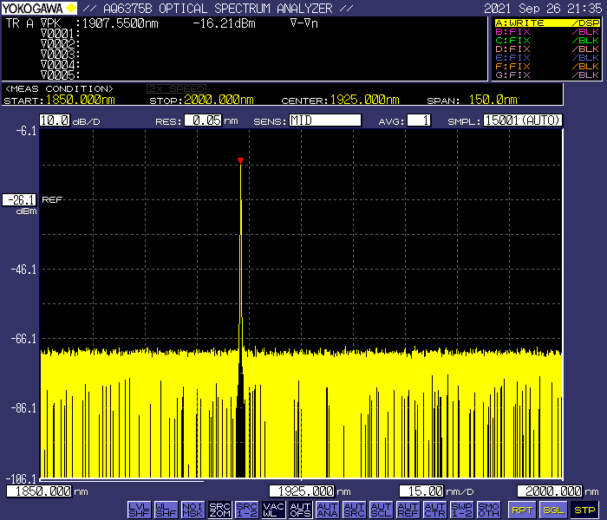Enable SGL single sweep mode
Viewport: 607px width, 520px height.
tap(553, 510)
